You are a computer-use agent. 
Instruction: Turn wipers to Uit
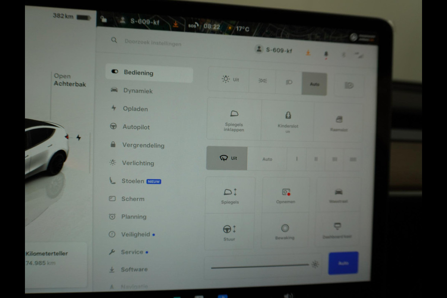tap(227, 158)
